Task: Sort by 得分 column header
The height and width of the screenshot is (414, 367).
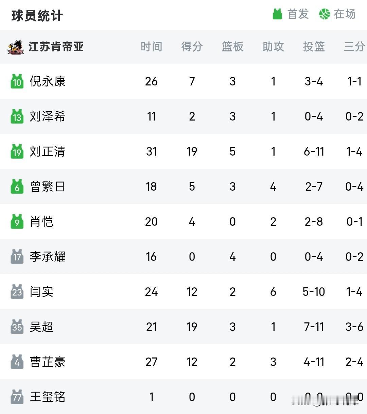Action: coord(192,47)
